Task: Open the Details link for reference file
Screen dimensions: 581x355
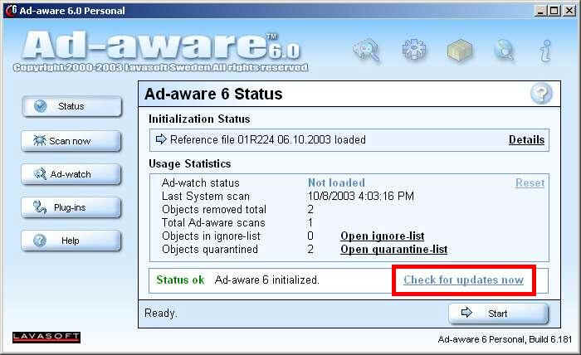Action: click(526, 140)
